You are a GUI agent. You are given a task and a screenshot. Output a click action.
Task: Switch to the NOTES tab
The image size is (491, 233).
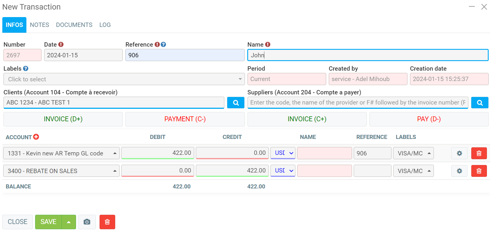(x=39, y=25)
